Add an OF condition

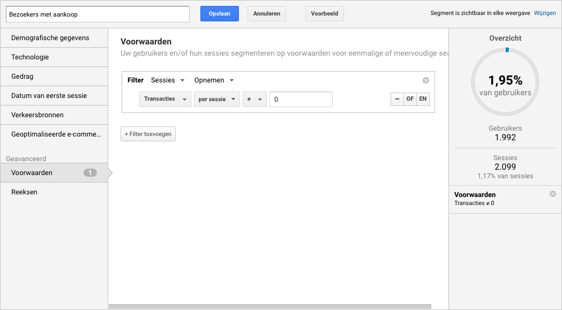(410, 99)
